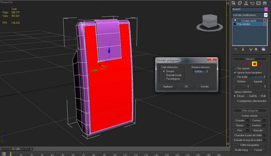This screenshot has width=271, height=156.
Task: Open settings box for Extruder le long de la spline
Action: 264,140
